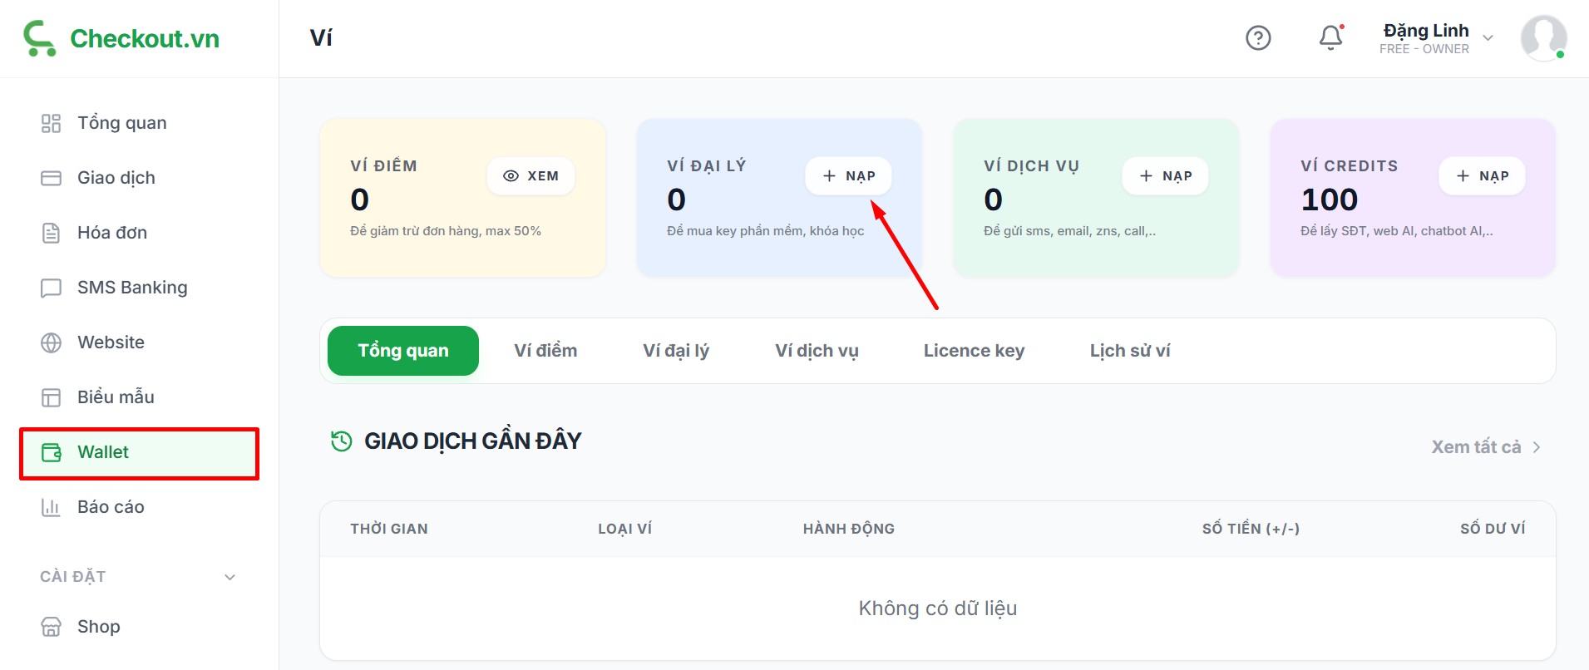Click NẠP on Ví Đại Lý card
Viewport: 1589px width, 670px height.
coord(848,176)
